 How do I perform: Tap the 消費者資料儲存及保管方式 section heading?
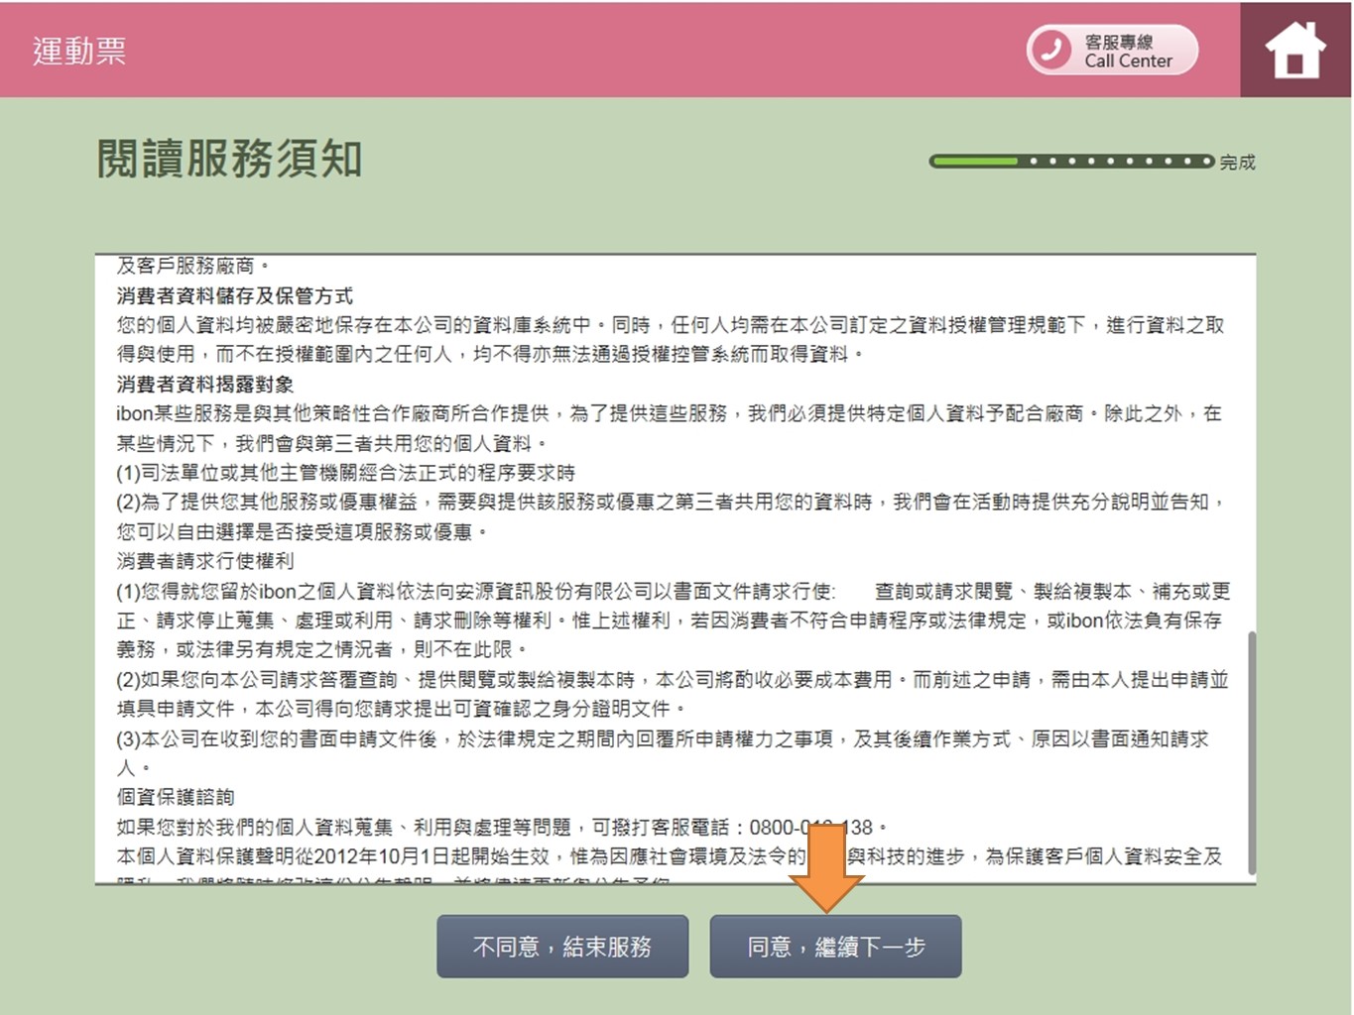point(234,295)
